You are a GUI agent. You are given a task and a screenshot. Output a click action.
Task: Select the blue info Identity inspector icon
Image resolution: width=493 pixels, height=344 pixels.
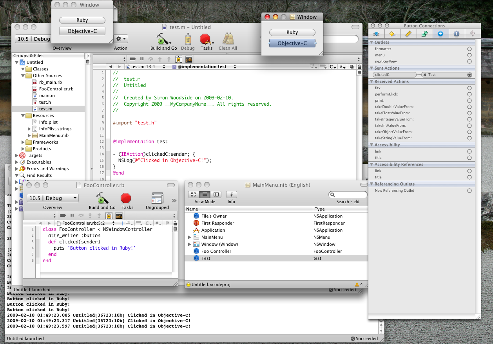click(456, 34)
